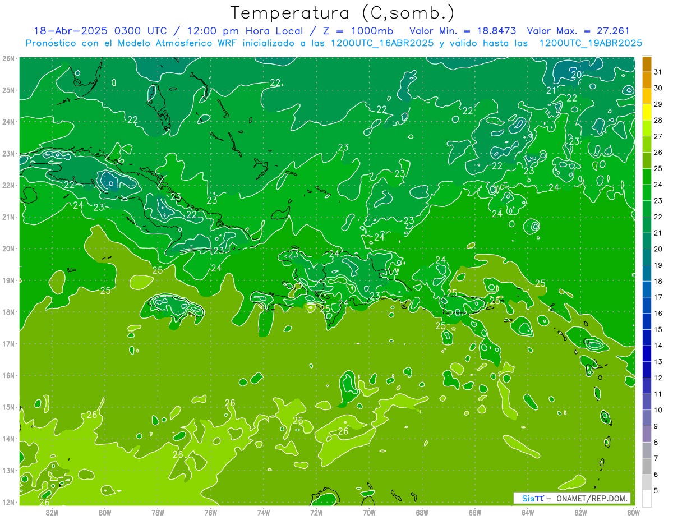Click the 20N latitude axis label

8,249
